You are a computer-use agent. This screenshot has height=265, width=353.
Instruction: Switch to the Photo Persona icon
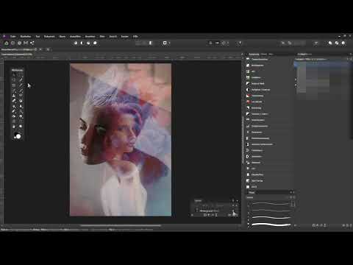[x=7, y=43]
